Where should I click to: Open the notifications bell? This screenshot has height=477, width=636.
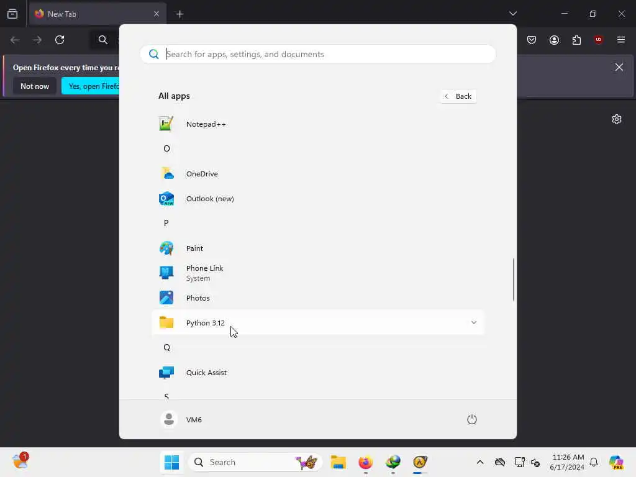coord(594,462)
